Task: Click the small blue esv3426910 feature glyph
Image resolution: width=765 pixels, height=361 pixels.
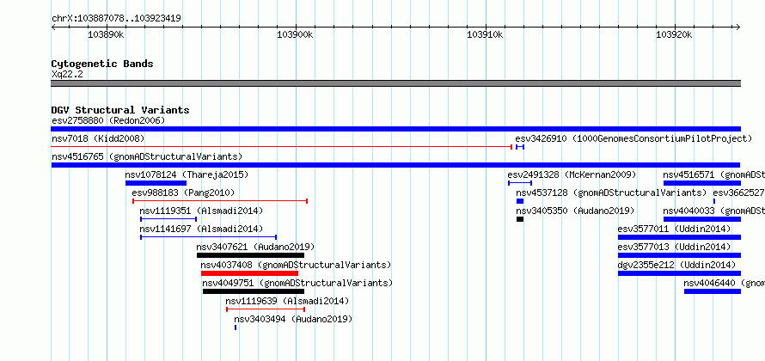Action: (x=519, y=147)
